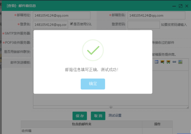Minimize the 邮件箱信息 window

pos(174,6)
